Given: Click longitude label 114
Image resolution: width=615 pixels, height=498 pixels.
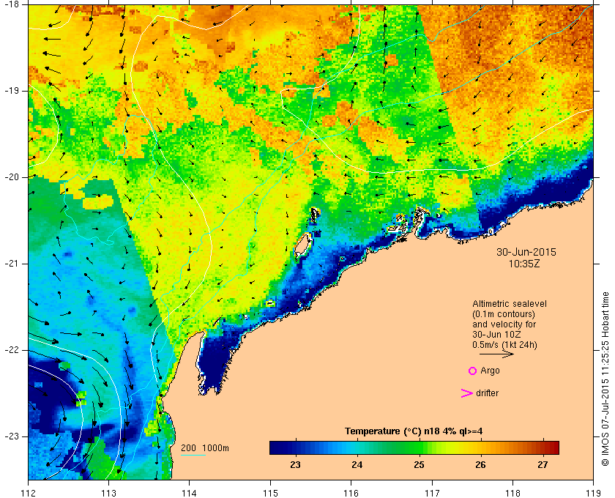Looking at the screenshot, I should (x=189, y=492).
